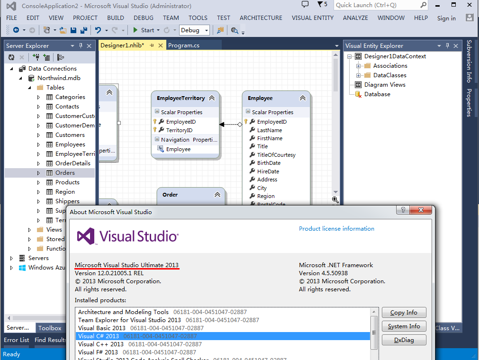Open the Error List tab

17,340
